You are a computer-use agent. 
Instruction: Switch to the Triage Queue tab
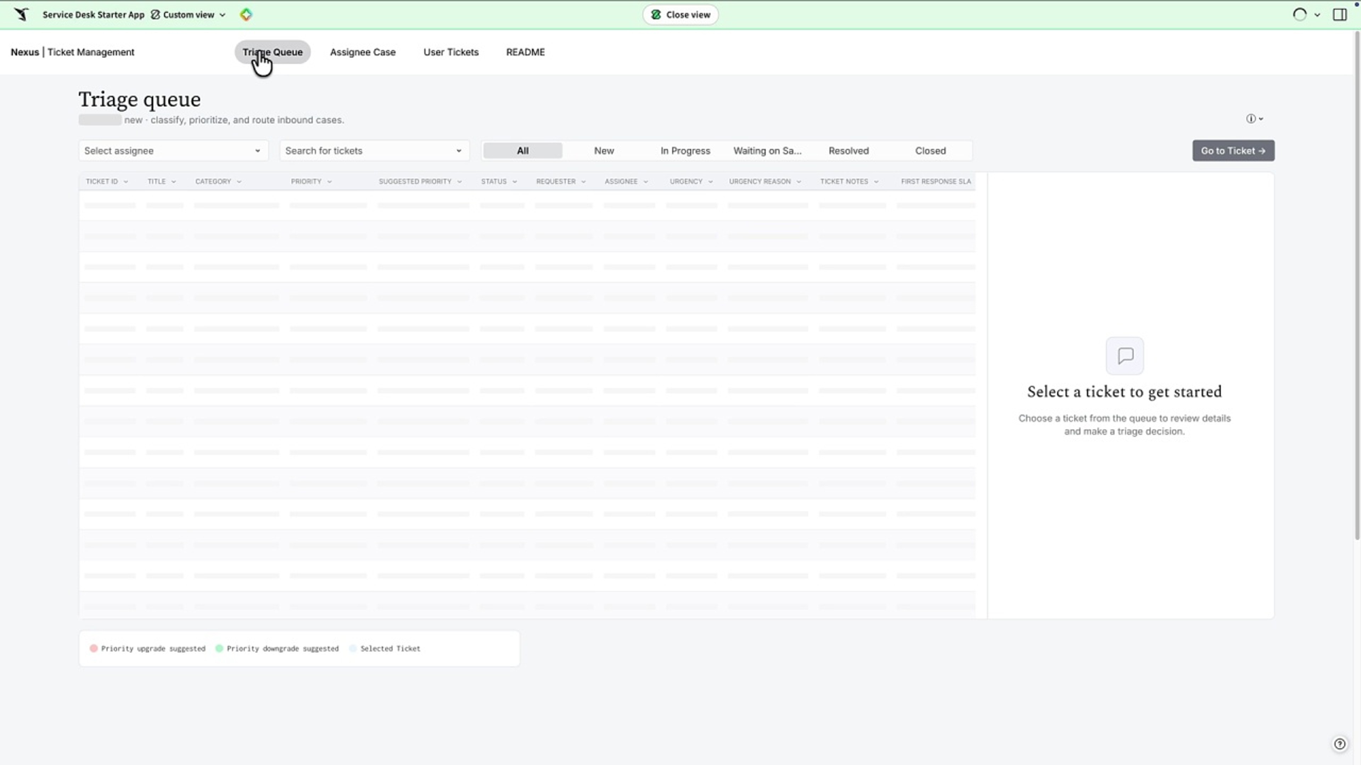pyautogui.click(x=273, y=52)
